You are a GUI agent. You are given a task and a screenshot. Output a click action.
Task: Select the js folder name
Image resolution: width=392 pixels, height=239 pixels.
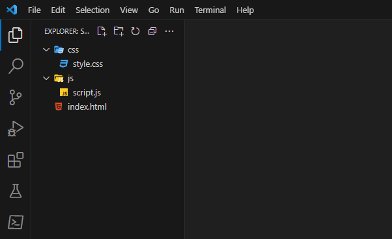click(70, 79)
